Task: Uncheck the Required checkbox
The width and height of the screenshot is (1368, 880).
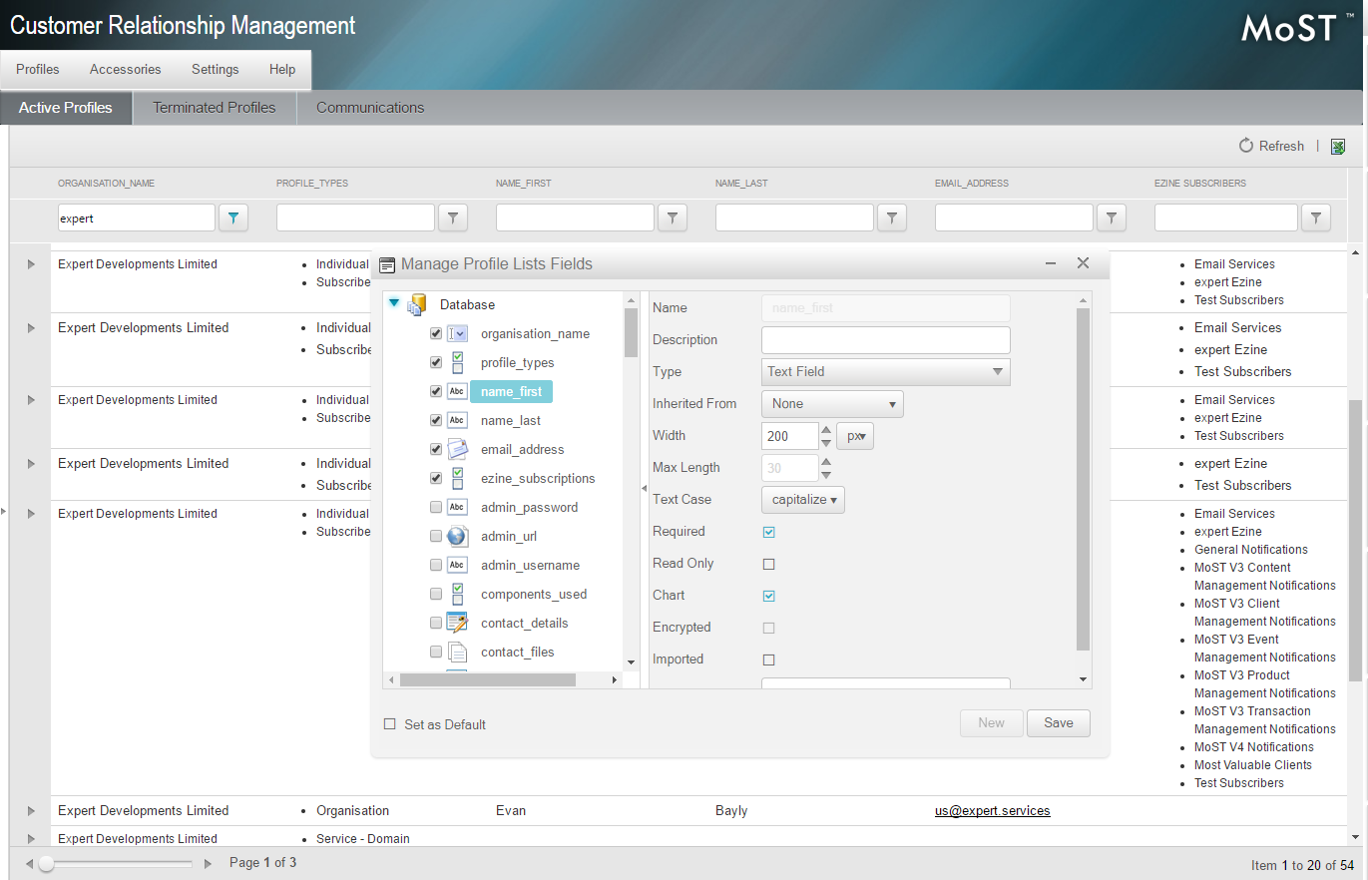Action: (x=769, y=532)
